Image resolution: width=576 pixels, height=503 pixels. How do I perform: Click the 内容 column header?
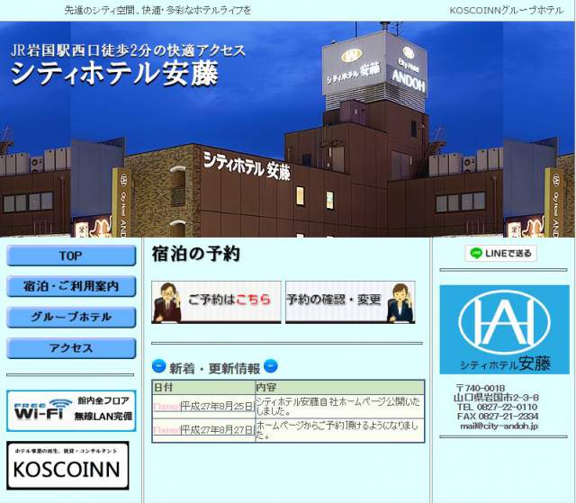tap(340, 387)
